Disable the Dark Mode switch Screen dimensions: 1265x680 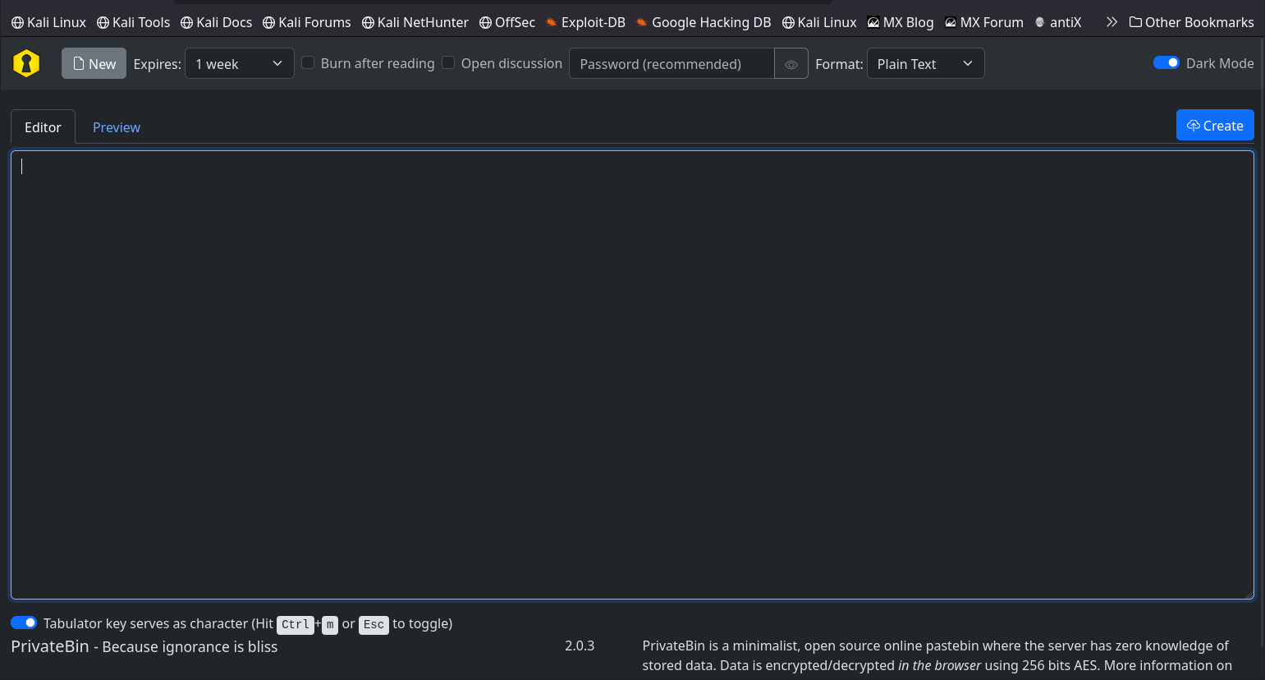coord(1166,62)
